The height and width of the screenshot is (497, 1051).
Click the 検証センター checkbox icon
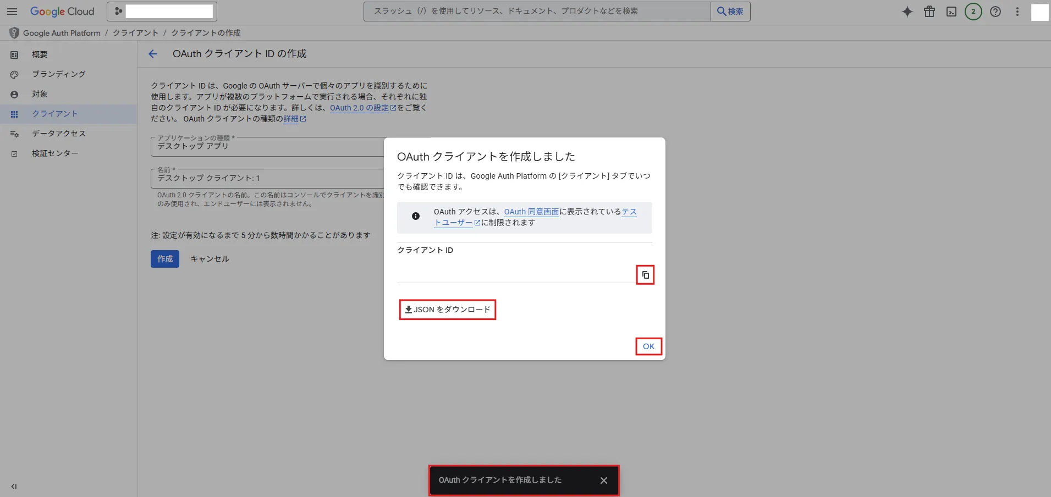click(x=14, y=153)
